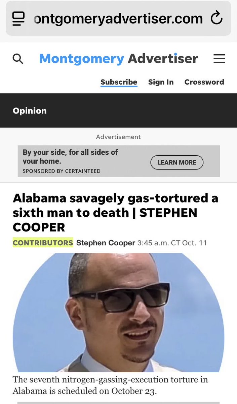
Task: Open author Stephen Cooper byline
Action: coord(106,243)
